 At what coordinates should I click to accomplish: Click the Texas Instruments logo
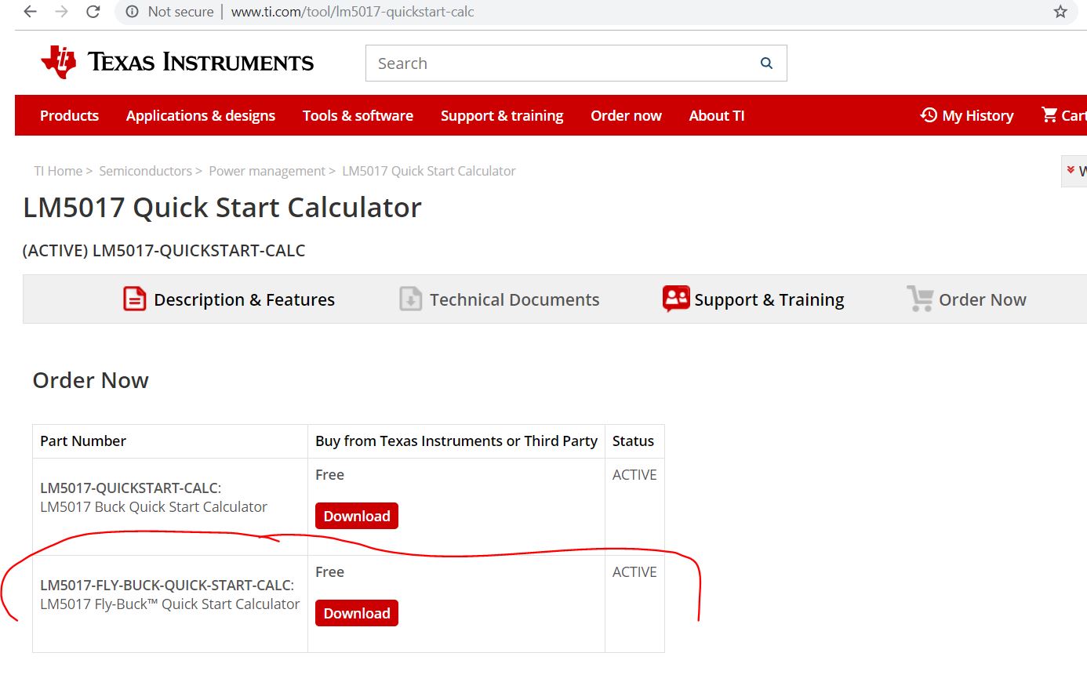pos(177,62)
